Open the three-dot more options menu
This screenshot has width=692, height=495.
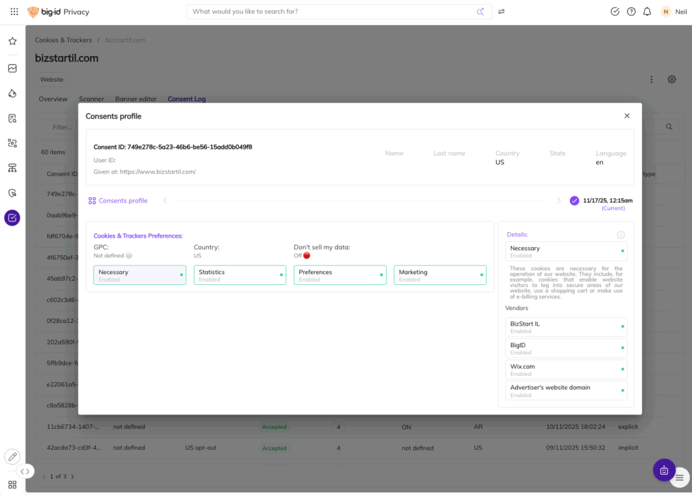point(651,80)
